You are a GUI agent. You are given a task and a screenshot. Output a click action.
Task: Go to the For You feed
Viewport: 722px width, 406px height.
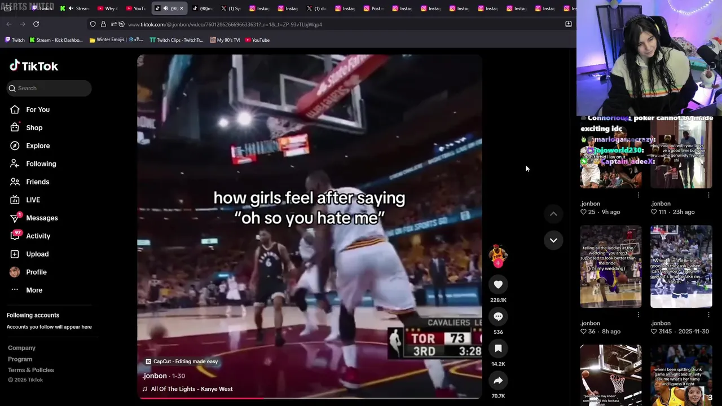click(x=30, y=109)
